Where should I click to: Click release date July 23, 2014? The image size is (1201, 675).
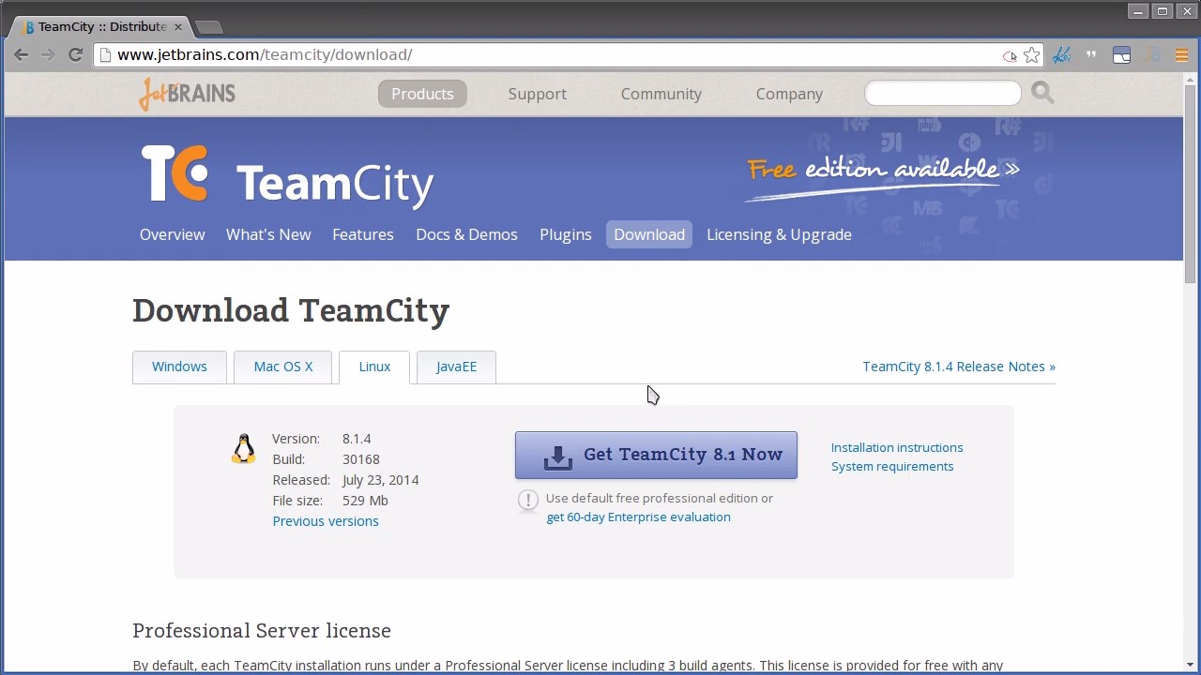pyautogui.click(x=380, y=480)
